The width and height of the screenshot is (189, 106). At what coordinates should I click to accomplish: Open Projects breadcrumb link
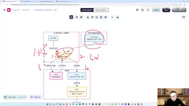[x=16, y=10]
